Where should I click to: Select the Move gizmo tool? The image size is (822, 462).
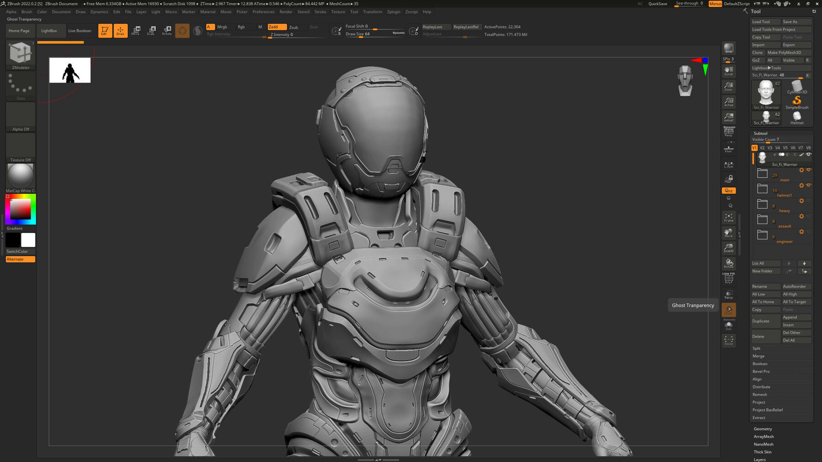136,31
